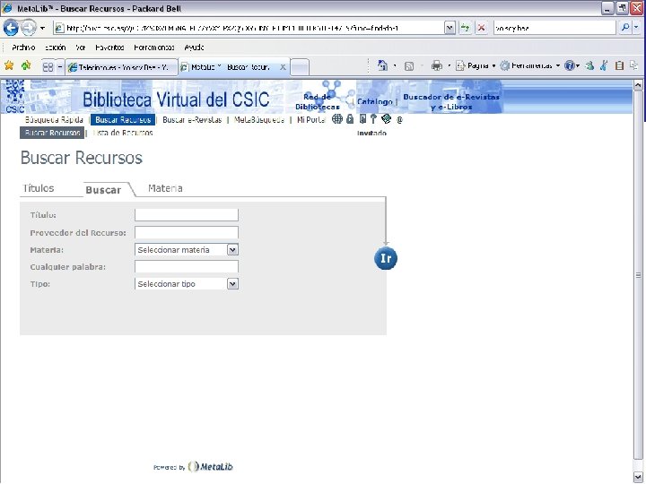
Task: Click the yellow Favorites Center star
Action: point(9,65)
